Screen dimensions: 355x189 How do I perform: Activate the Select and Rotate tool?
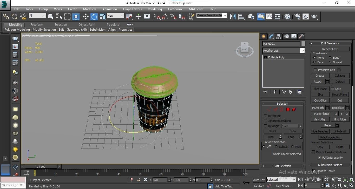tap(94, 17)
